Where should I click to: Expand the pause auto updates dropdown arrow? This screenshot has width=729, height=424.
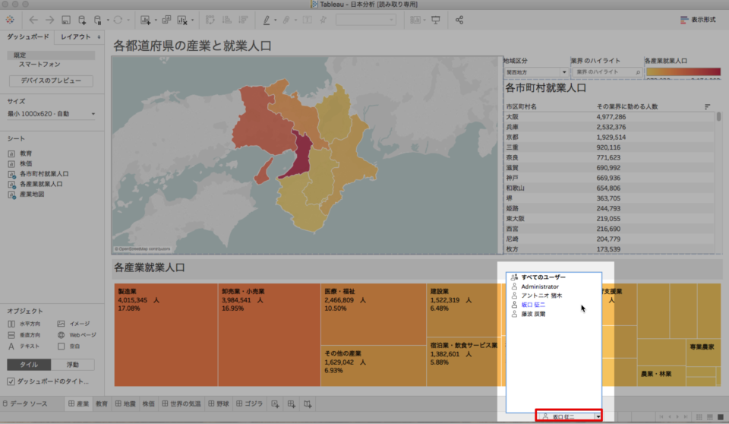tap(107, 20)
